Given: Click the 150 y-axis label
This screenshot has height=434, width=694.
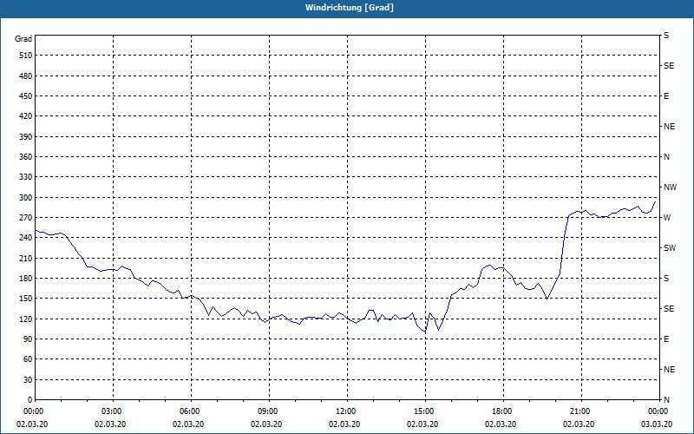Looking at the screenshot, I should 26,299.
